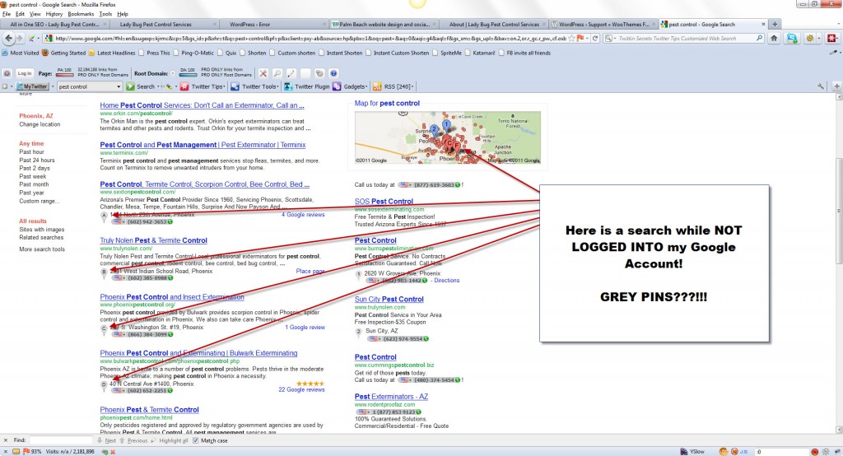Click the Twitter Tips toolbar button

pyautogui.click(x=202, y=86)
